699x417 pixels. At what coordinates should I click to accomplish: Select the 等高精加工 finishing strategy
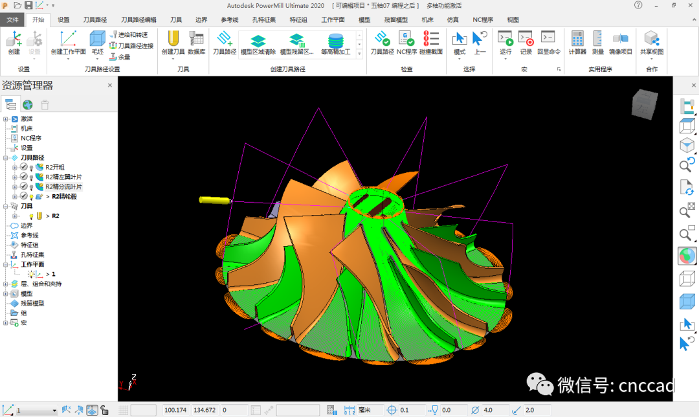click(335, 43)
